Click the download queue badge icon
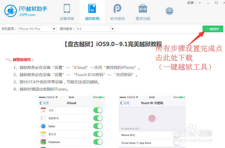 (169, 11)
